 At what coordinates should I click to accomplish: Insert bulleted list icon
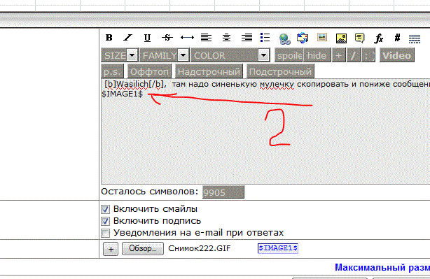(x=265, y=38)
